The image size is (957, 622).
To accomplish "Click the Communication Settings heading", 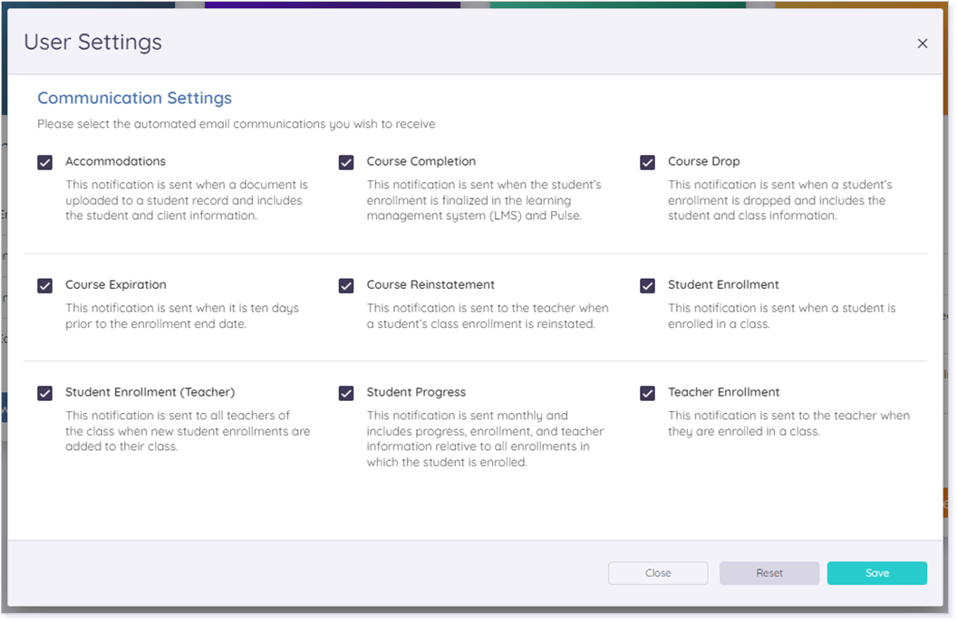I will click(134, 98).
